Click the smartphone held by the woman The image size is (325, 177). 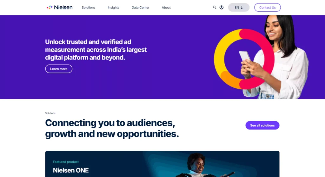(x=245, y=57)
